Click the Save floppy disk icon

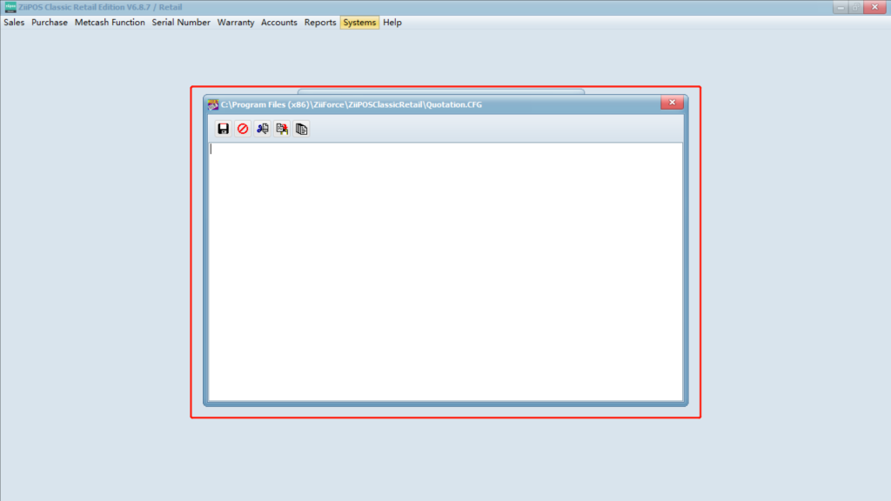(224, 129)
